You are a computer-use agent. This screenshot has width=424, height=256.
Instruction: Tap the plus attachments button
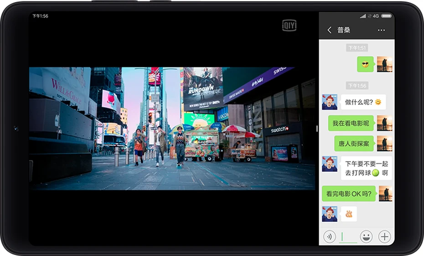pos(384,237)
